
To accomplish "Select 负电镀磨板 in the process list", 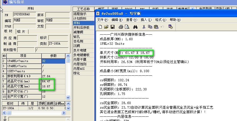I will [83, 55].
